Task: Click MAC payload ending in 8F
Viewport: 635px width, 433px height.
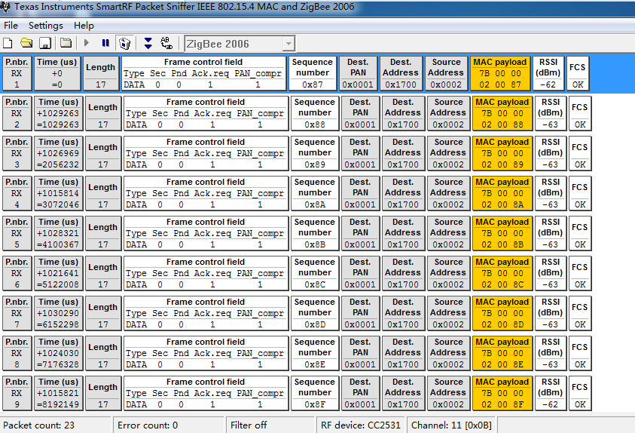Action: pyautogui.click(x=502, y=393)
